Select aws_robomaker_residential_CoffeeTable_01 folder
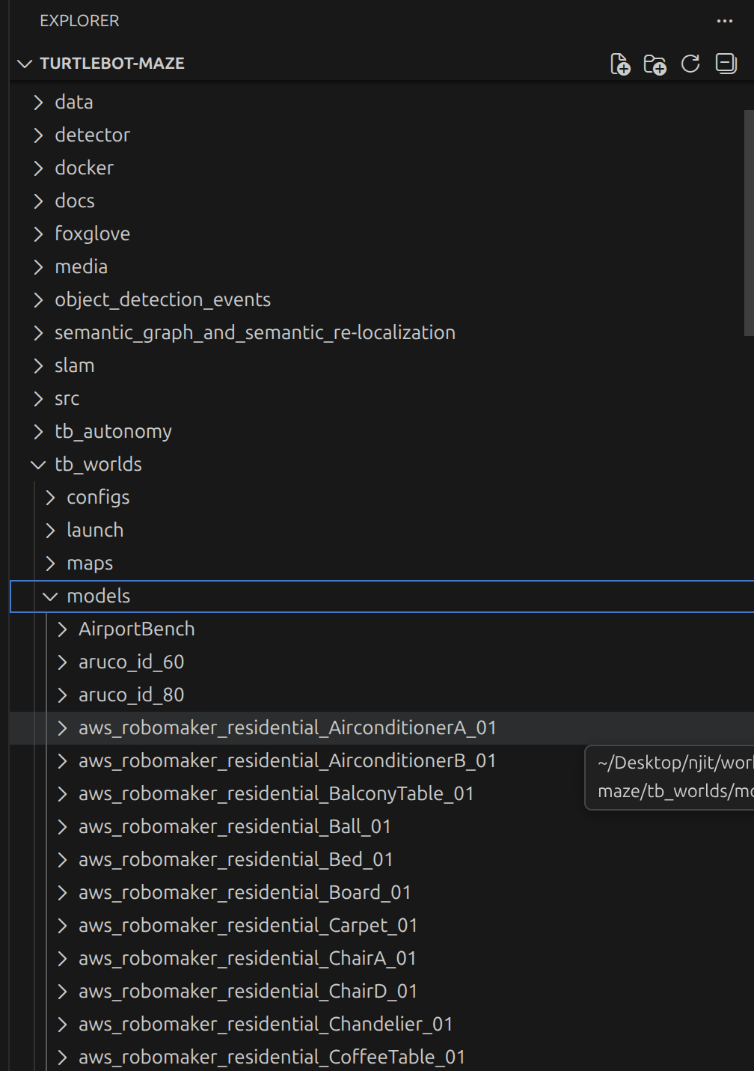 272,1058
